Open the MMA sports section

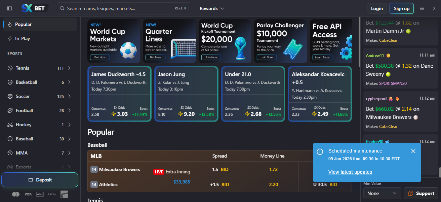pyautogui.click(x=40, y=153)
